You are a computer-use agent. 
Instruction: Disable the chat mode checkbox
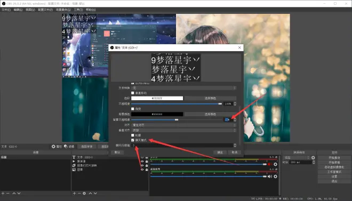pyautogui.click(x=133, y=140)
